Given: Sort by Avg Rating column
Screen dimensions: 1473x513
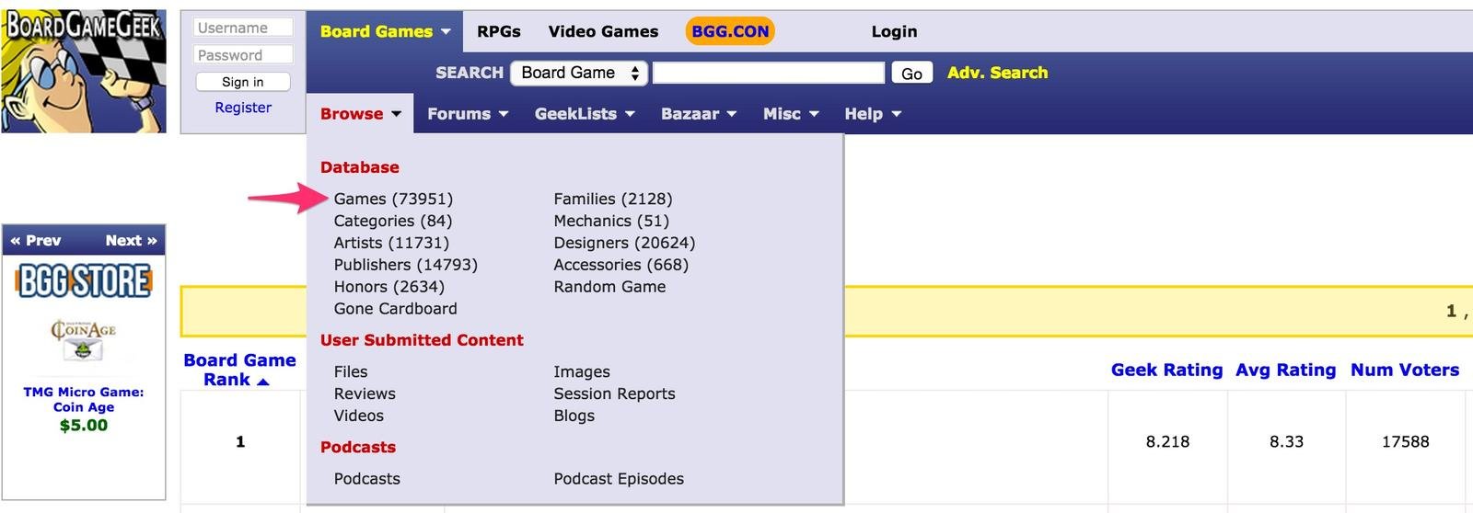Looking at the screenshot, I should [x=1285, y=370].
